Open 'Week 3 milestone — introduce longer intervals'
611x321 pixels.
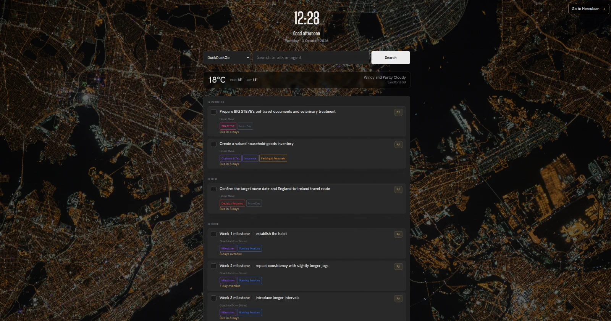pyautogui.click(x=259, y=298)
